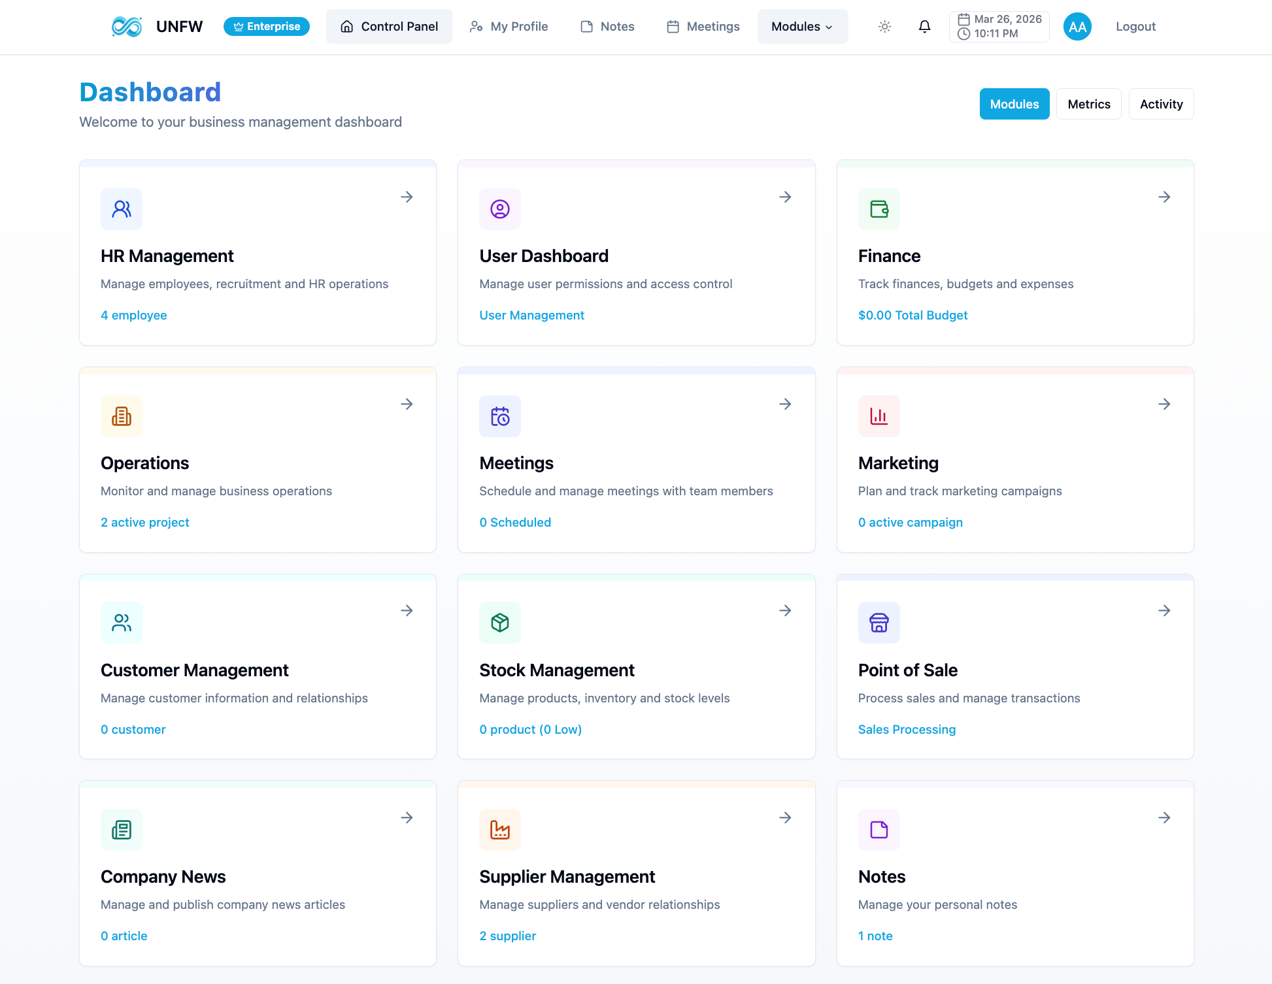Open My Profile in the navigation bar

pos(509,27)
